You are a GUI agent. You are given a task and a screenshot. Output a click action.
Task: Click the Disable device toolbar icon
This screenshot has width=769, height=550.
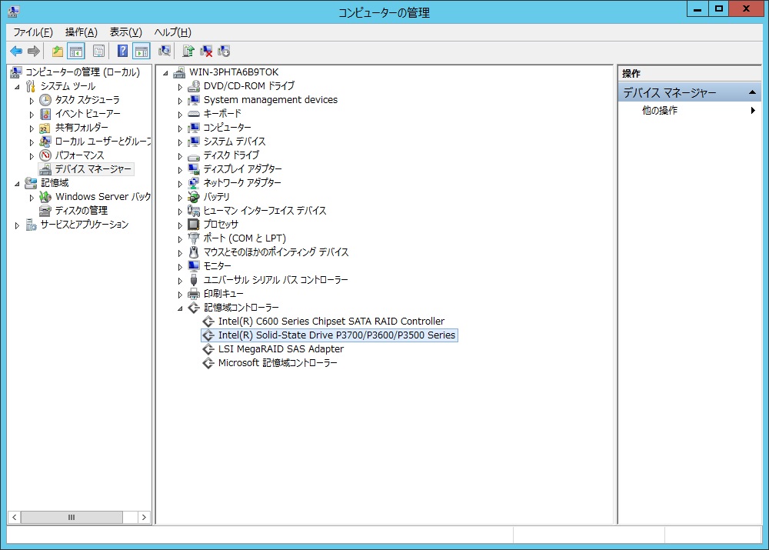click(224, 52)
